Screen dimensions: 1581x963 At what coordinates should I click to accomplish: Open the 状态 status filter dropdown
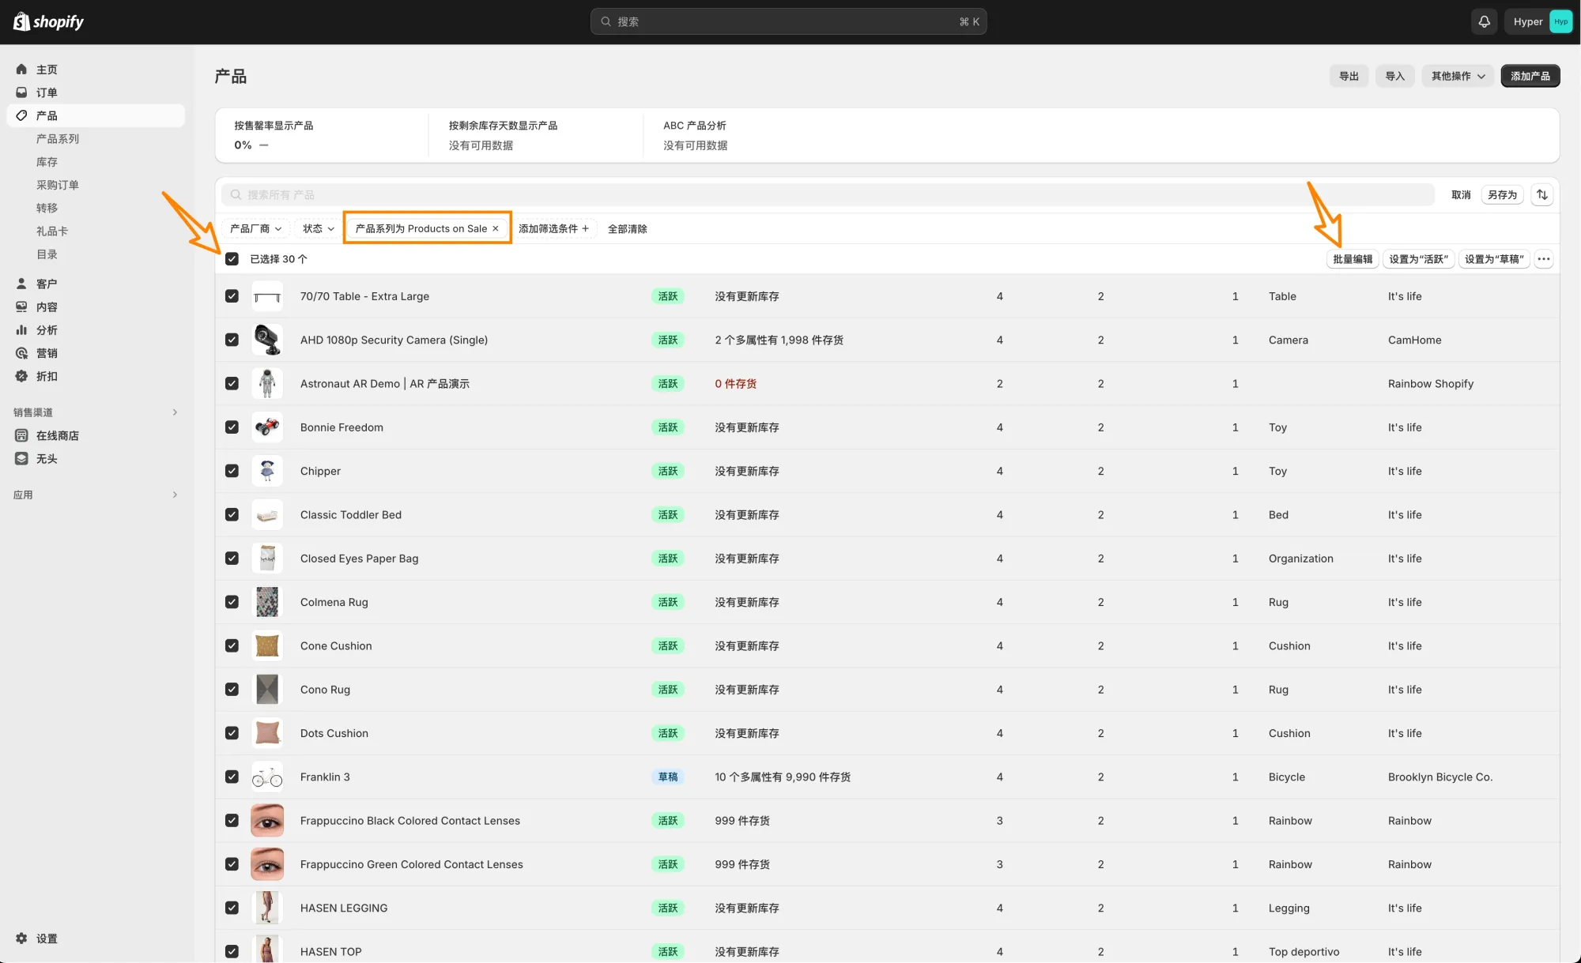pos(318,229)
